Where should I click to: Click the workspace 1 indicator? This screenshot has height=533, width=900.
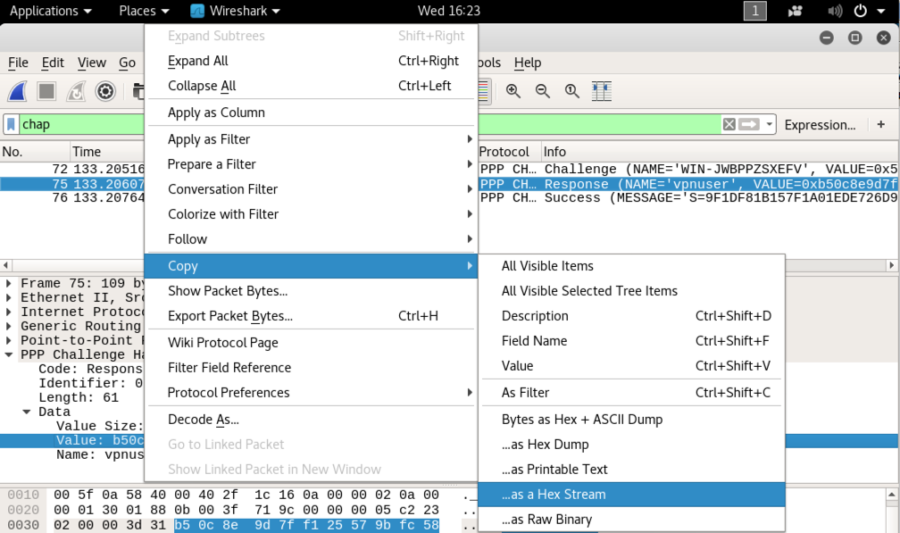tap(754, 11)
